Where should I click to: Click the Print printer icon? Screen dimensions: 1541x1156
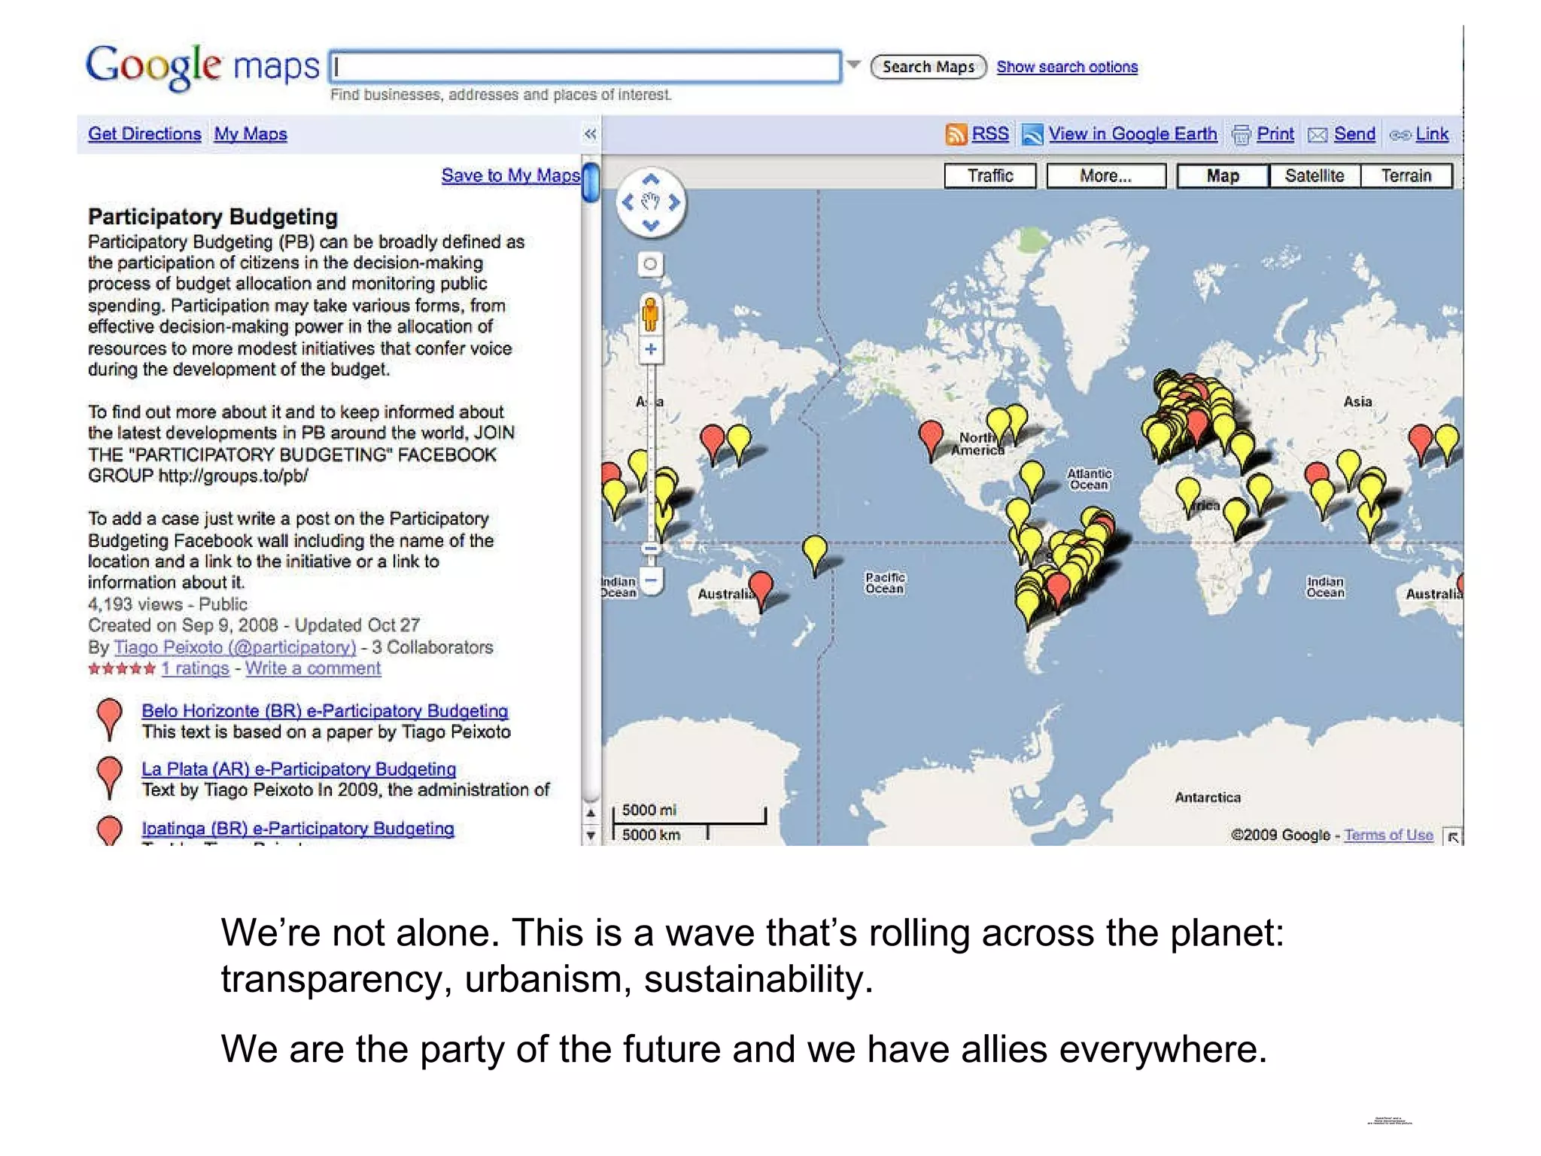(1241, 135)
